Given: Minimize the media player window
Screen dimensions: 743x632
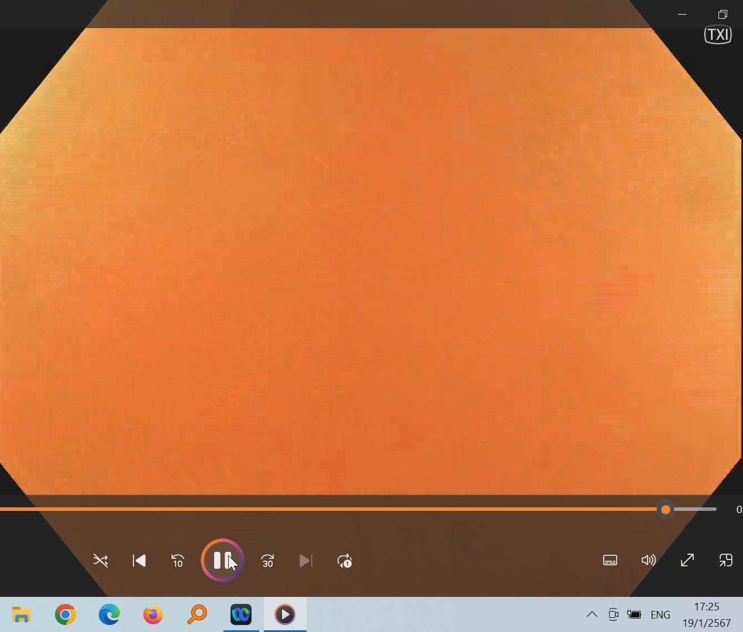Looking at the screenshot, I should (x=682, y=14).
